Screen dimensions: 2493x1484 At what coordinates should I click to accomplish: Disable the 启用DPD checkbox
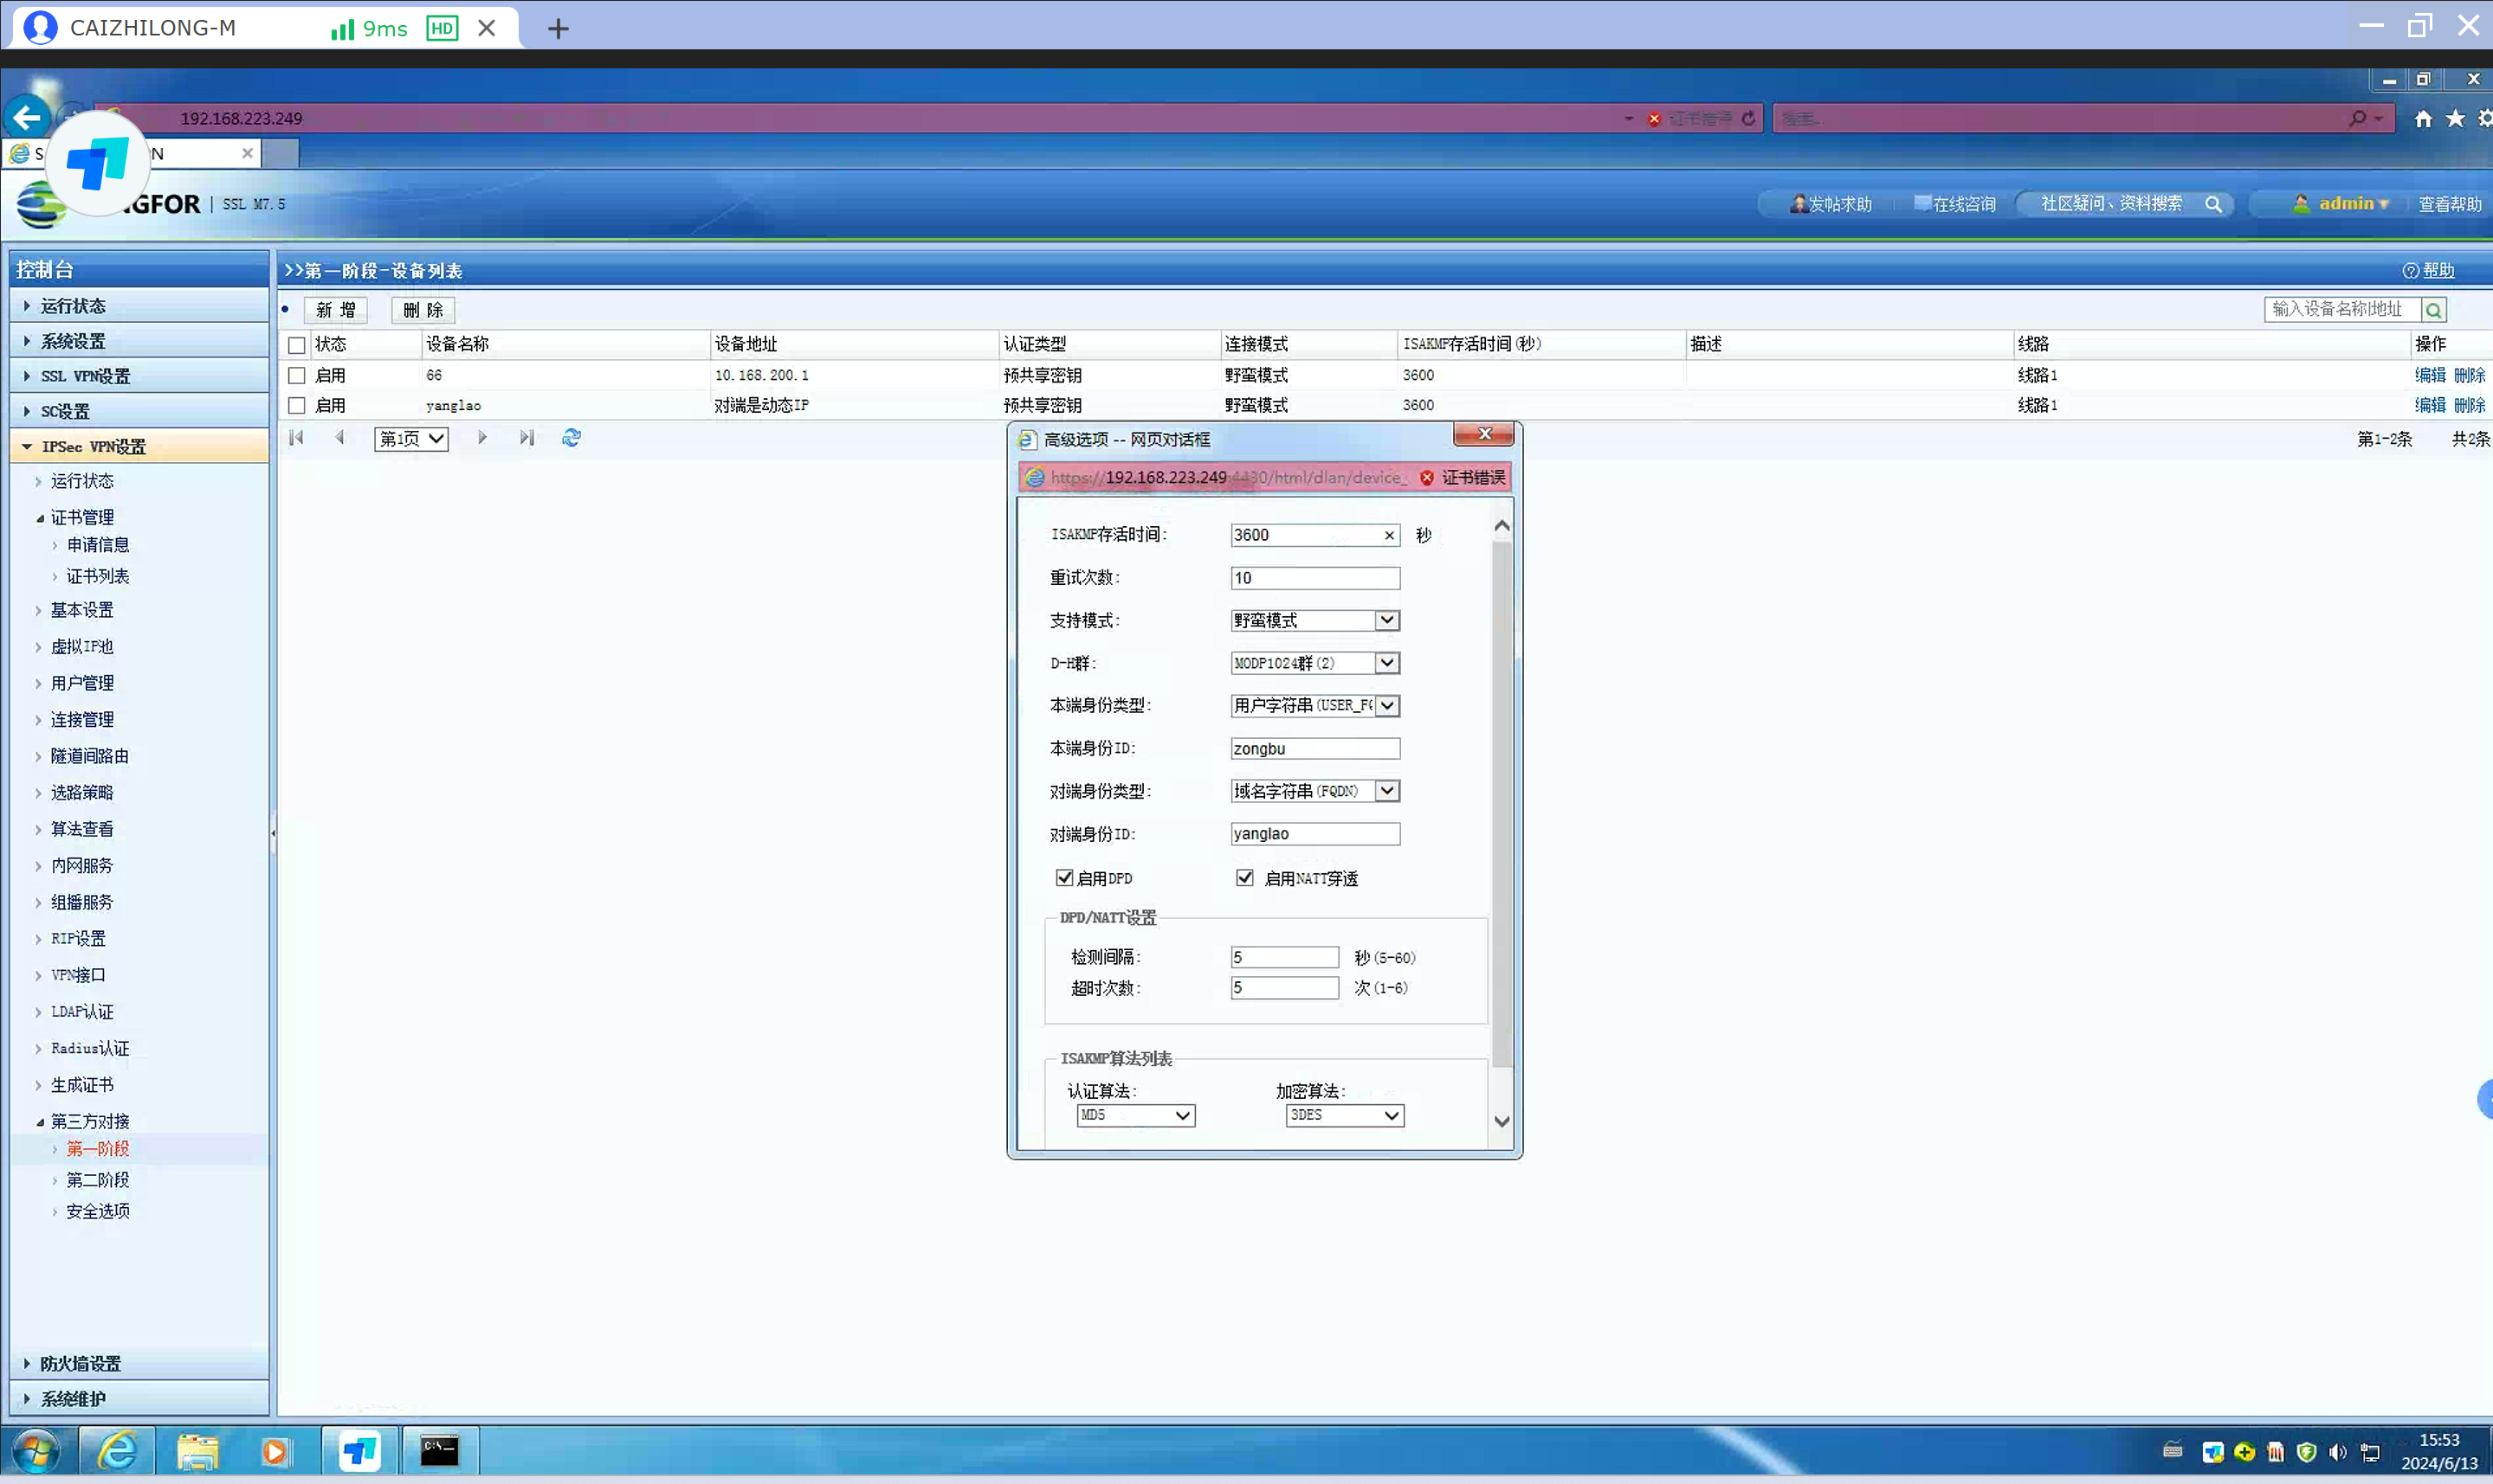click(1064, 878)
